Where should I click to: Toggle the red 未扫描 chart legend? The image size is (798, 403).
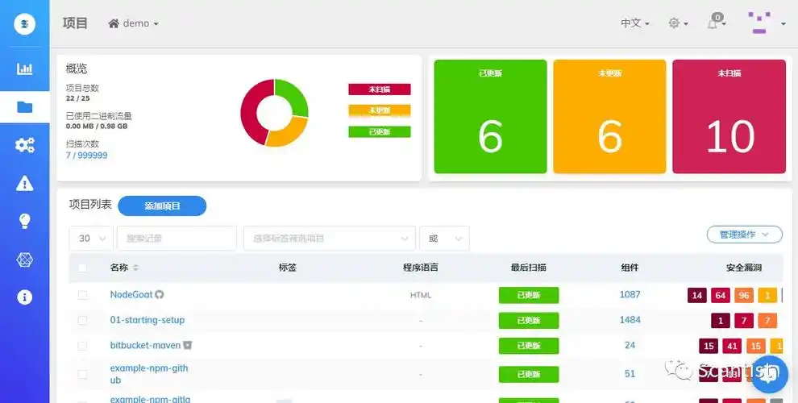point(379,89)
